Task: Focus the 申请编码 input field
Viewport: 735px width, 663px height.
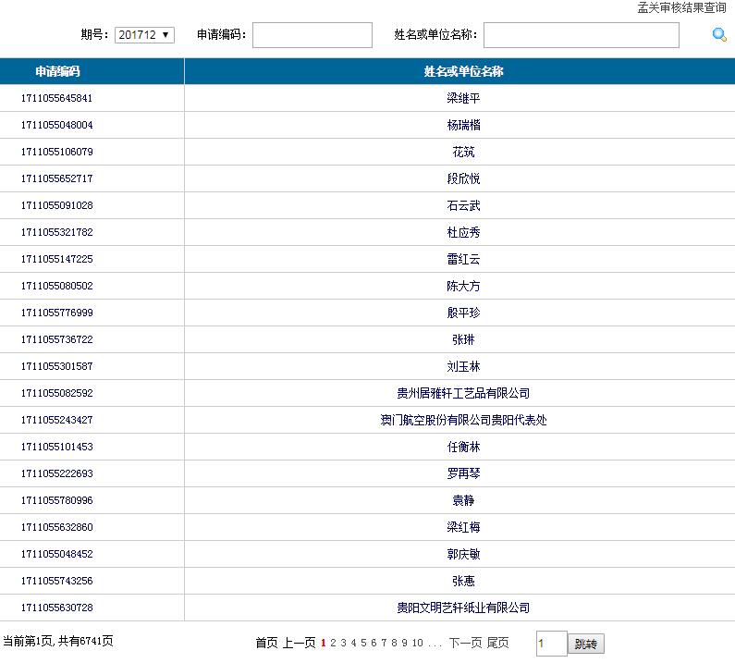Action: (312, 35)
